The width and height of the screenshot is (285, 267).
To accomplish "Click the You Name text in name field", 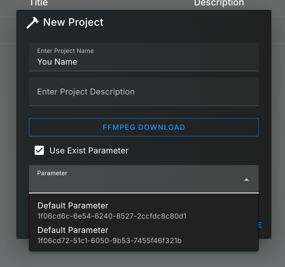I will [57, 62].
